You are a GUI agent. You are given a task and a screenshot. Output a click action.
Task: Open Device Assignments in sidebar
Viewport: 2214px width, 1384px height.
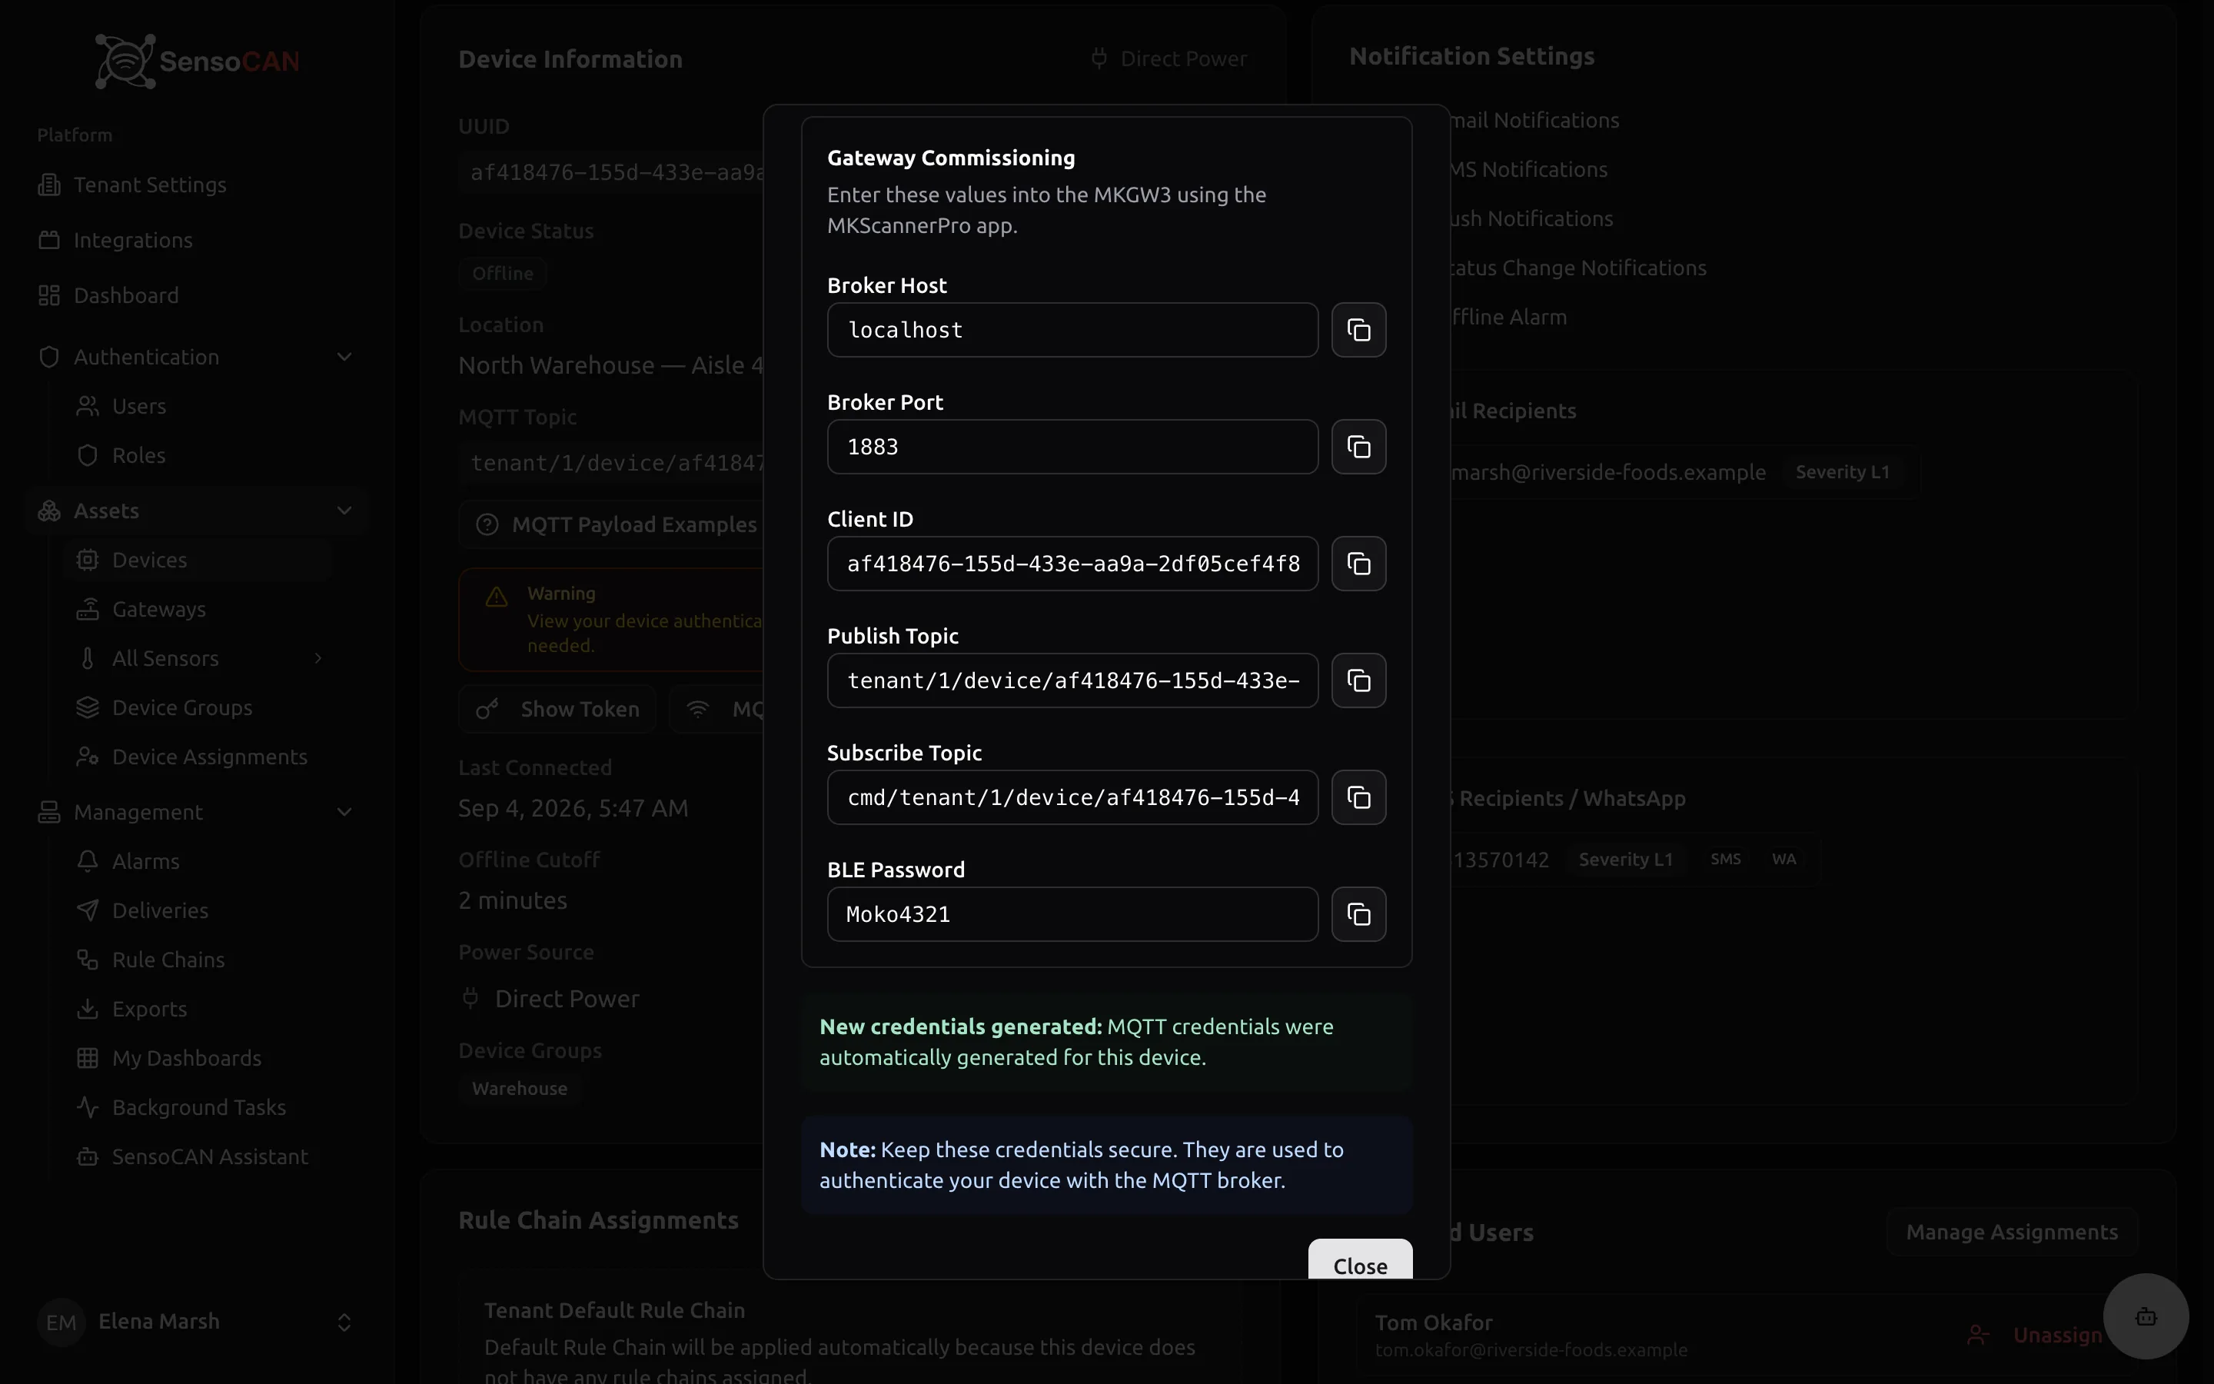pyautogui.click(x=198, y=757)
